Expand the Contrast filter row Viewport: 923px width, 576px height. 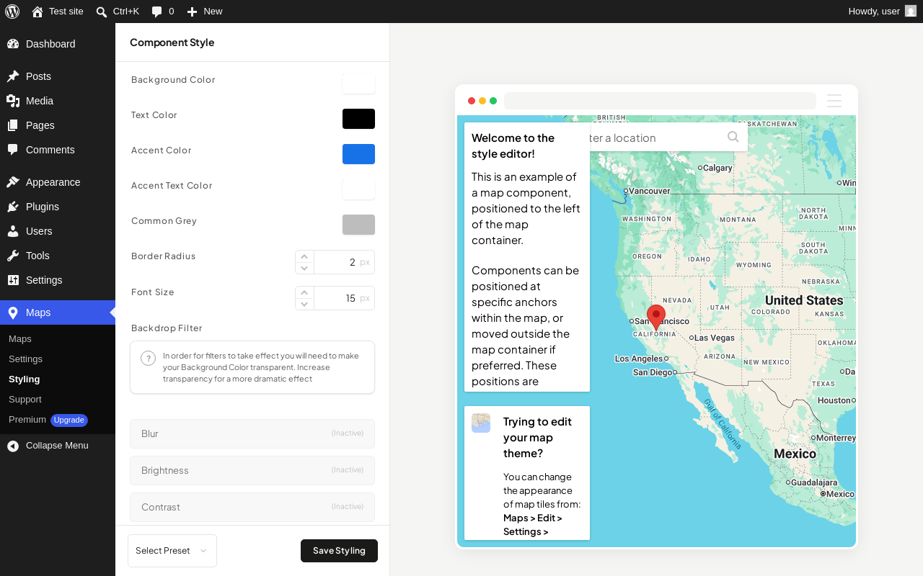tap(252, 507)
